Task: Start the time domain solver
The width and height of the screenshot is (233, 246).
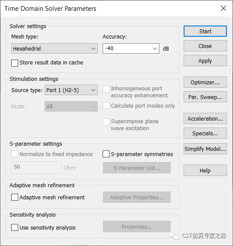Action: [x=205, y=31]
